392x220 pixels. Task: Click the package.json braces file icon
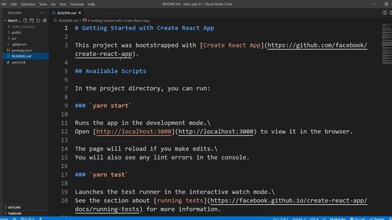tap(8, 50)
